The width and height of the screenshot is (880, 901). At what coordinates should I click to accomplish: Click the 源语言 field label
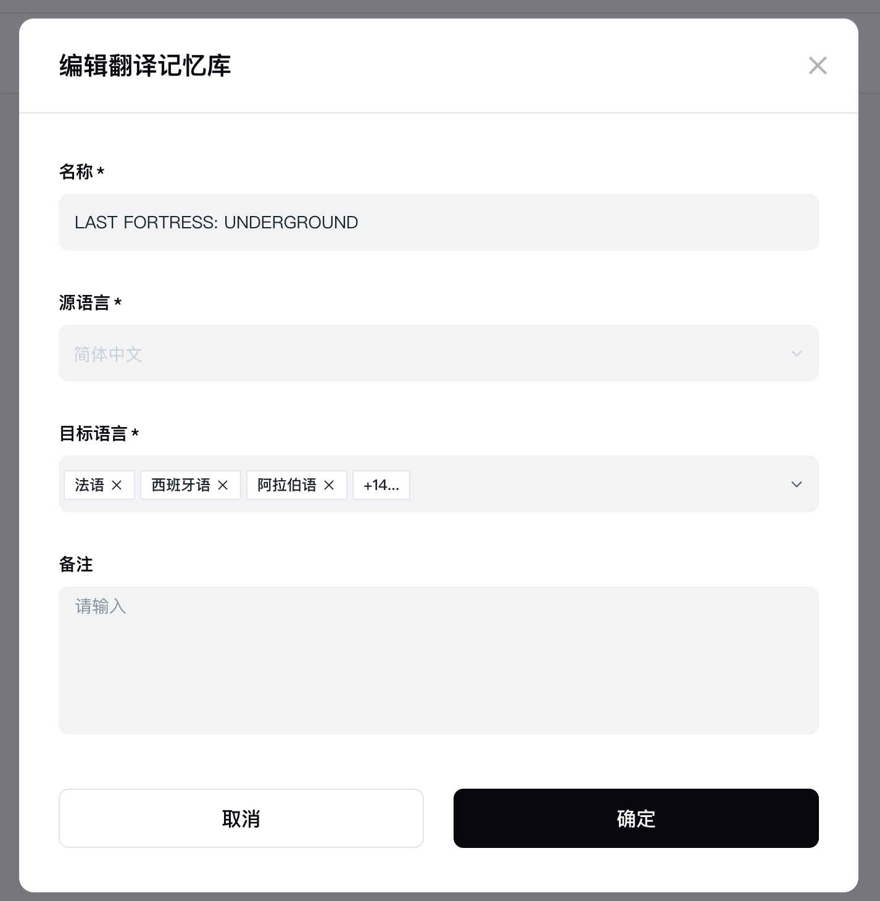pyautogui.click(x=85, y=302)
